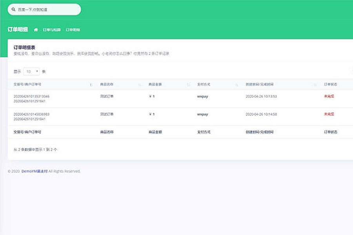
Task: Click timestamp 2020-04-26 10:14:58
Action: [261, 114]
